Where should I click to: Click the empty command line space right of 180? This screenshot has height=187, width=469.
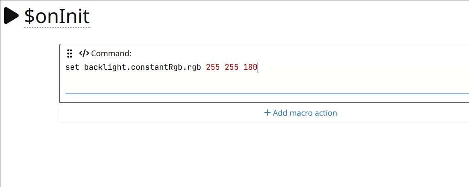coord(349,67)
